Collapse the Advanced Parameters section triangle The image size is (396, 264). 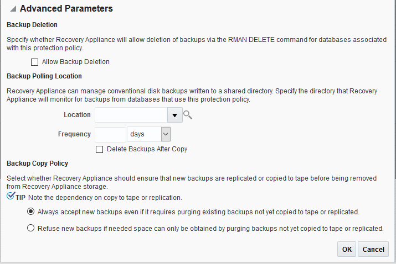[12, 9]
